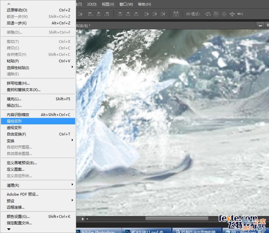Click the align horizontal centers icon
269x233 pixels.
coord(99,14)
